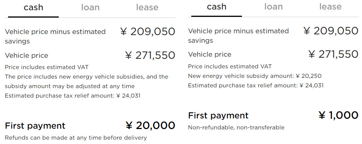Image resolution: width=362 pixels, height=144 pixels.
Task: Click right First payment heading
Action: (218, 115)
